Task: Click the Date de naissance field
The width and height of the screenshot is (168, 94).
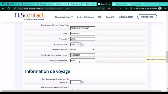Action: click(x=76, y=44)
